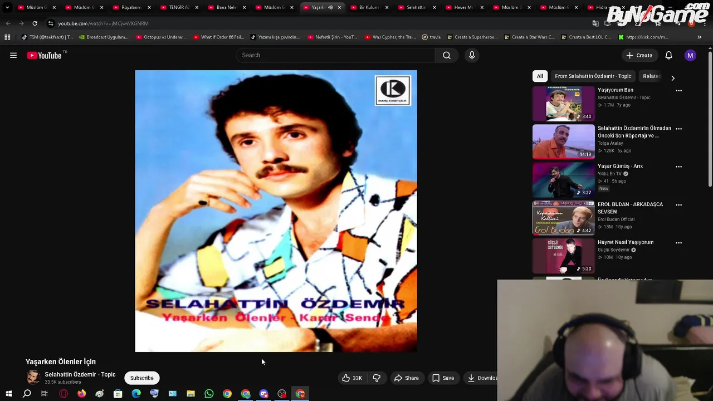Open Güçlü Soydemir channel name
Screen dimensions: 713x401
[614, 250]
